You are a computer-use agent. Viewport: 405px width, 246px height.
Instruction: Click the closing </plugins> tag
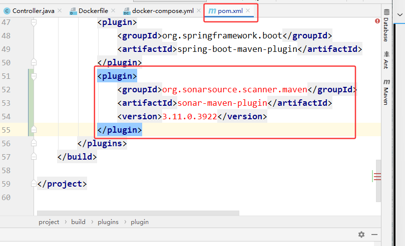pyautogui.click(x=102, y=143)
